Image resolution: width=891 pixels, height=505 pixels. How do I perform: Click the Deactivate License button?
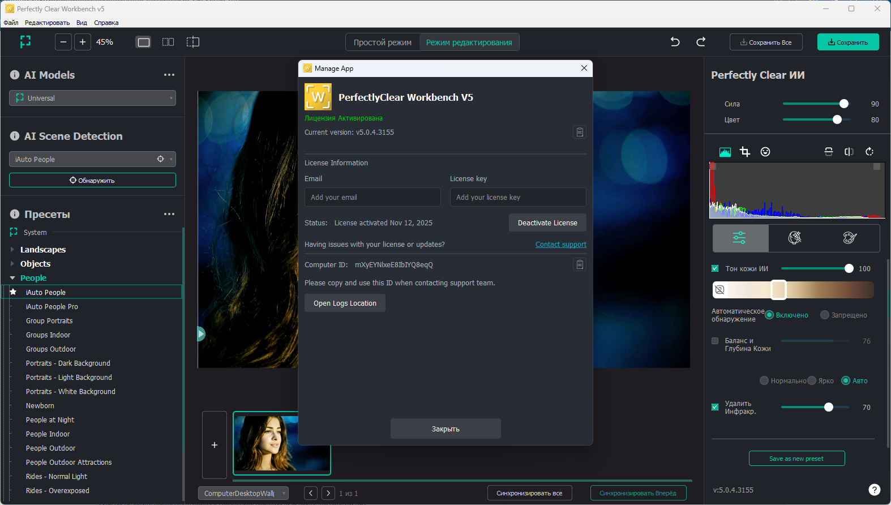(x=547, y=223)
